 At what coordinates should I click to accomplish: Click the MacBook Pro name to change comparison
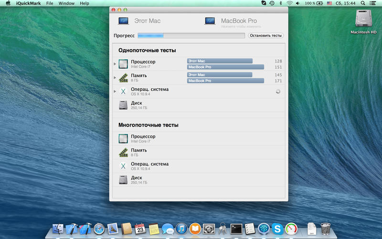(x=239, y=21)
